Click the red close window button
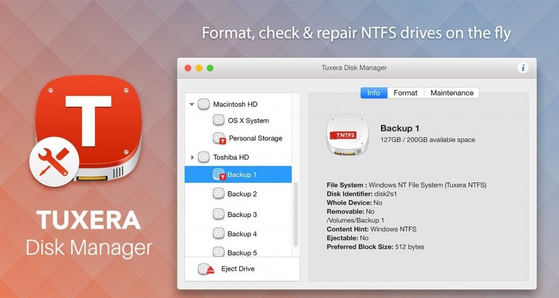Image resolution: width=559 pixels, height=298 pixels. point(188,68)
